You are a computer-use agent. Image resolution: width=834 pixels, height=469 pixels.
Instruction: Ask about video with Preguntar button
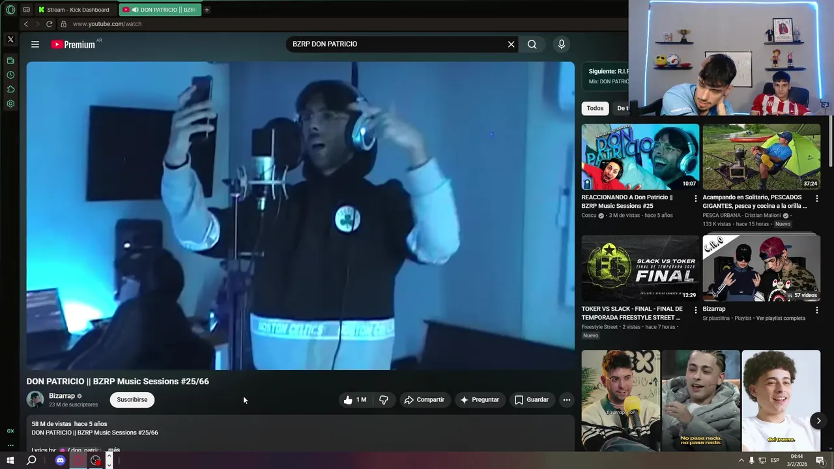tap(480, 400)
